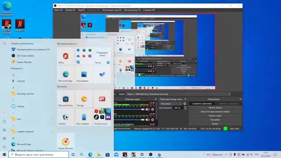Click Запустить виртуальную камеру button
281x158 pixels.
tap(215, 111)
